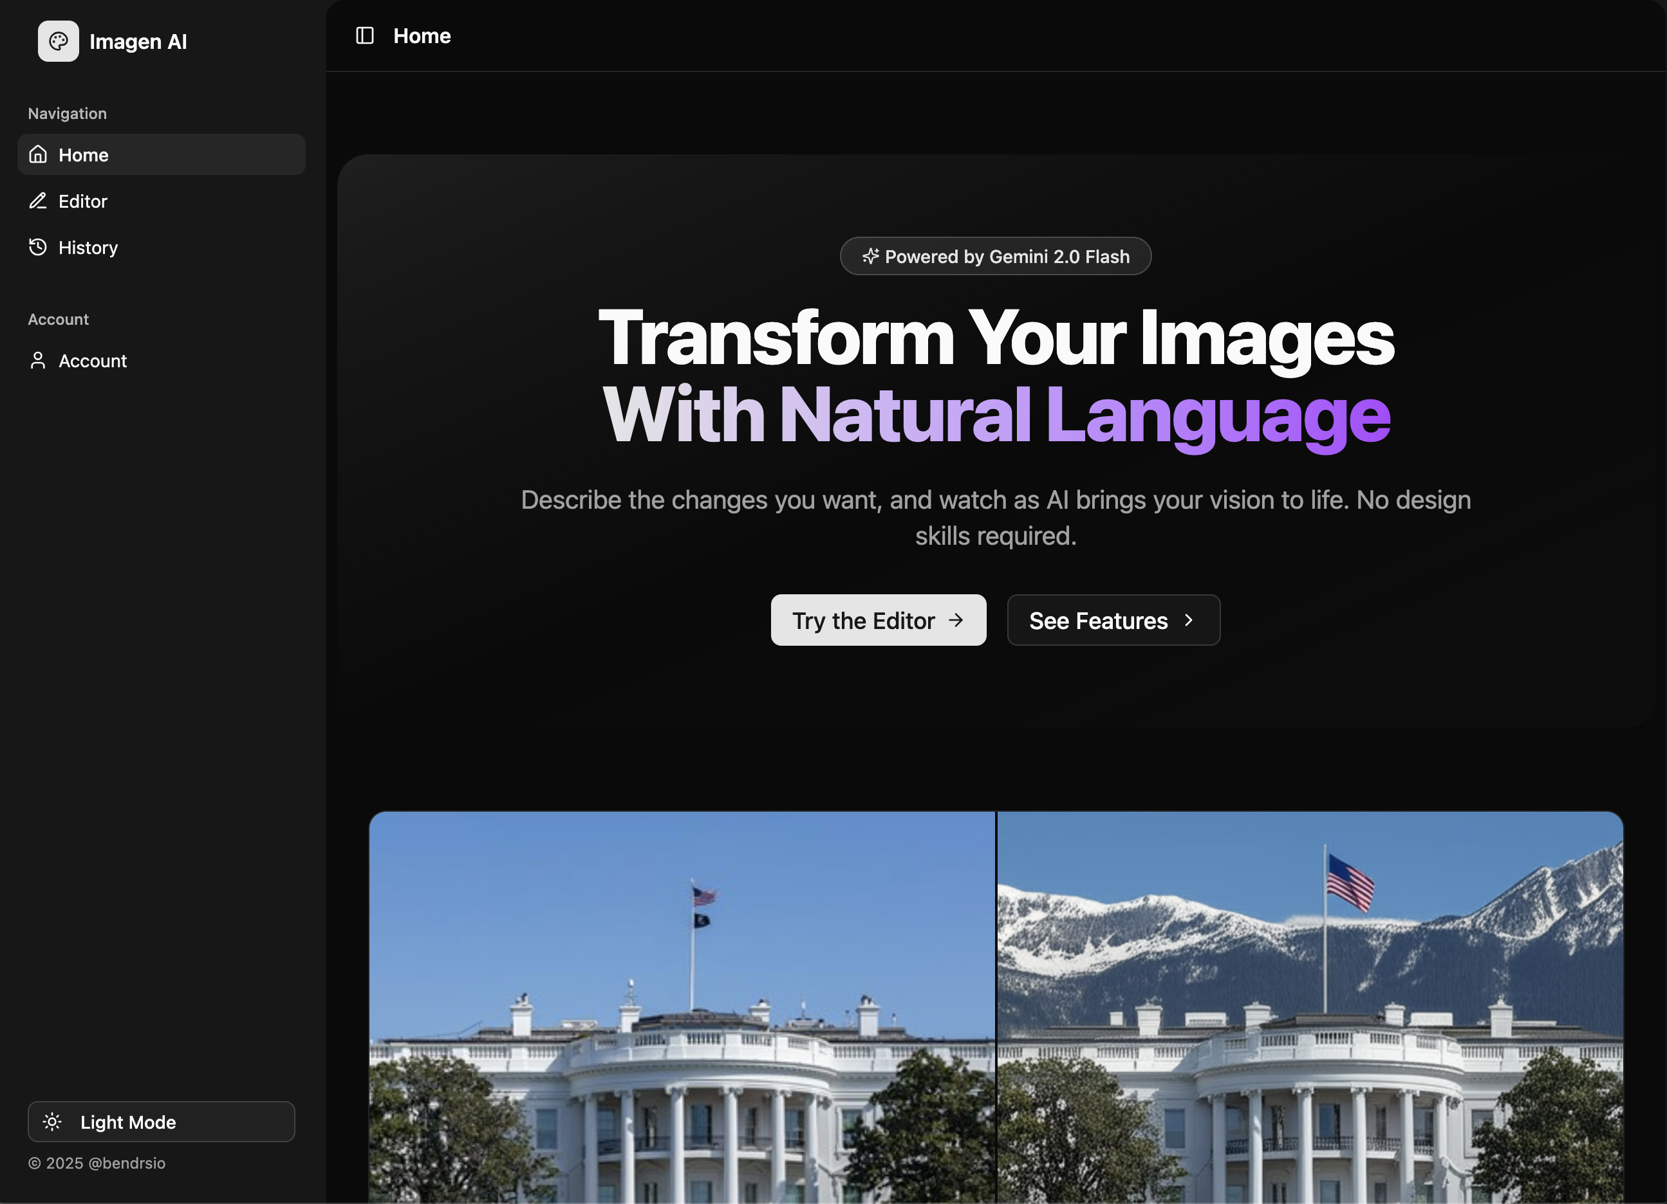Click the sparkle icon in Gemini badge
1667x1204 pixels.
[x=870, y=257]
